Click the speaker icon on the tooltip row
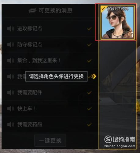Viewport: 140px width, 153px height. click(11, 76)
